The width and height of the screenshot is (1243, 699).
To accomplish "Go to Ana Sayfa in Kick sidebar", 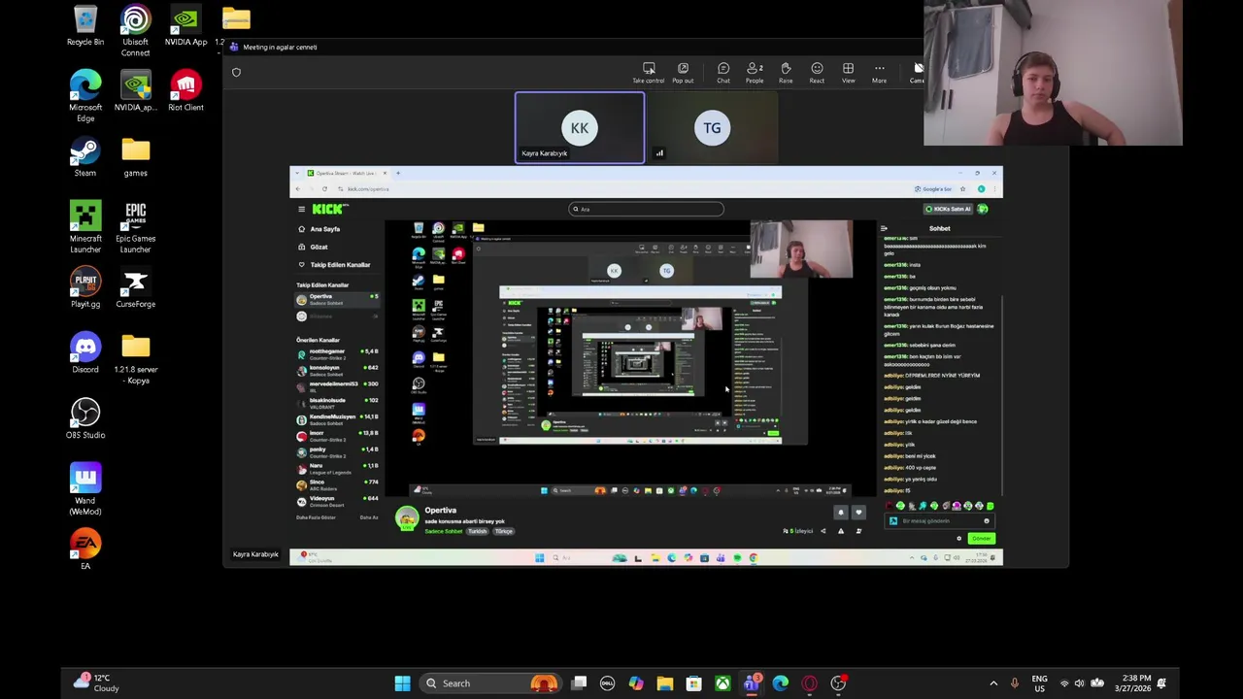I will [x=324, y=229].
